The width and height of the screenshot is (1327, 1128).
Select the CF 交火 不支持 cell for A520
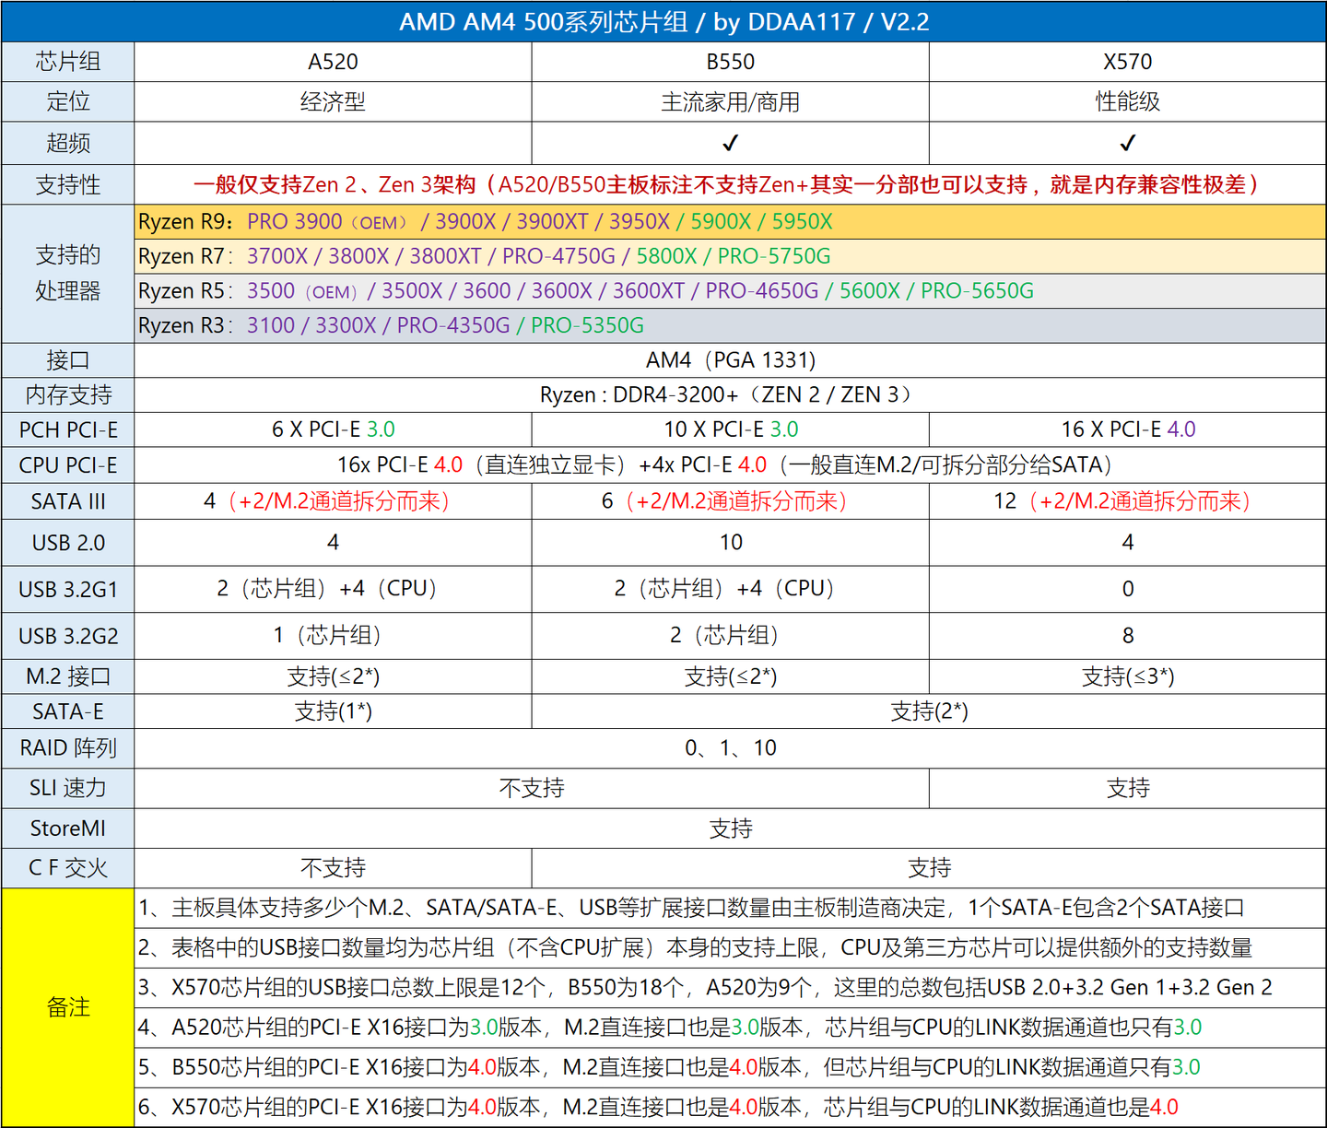(333, 868)
